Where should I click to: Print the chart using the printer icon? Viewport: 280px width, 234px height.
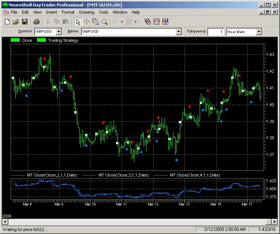coord(36,22)
